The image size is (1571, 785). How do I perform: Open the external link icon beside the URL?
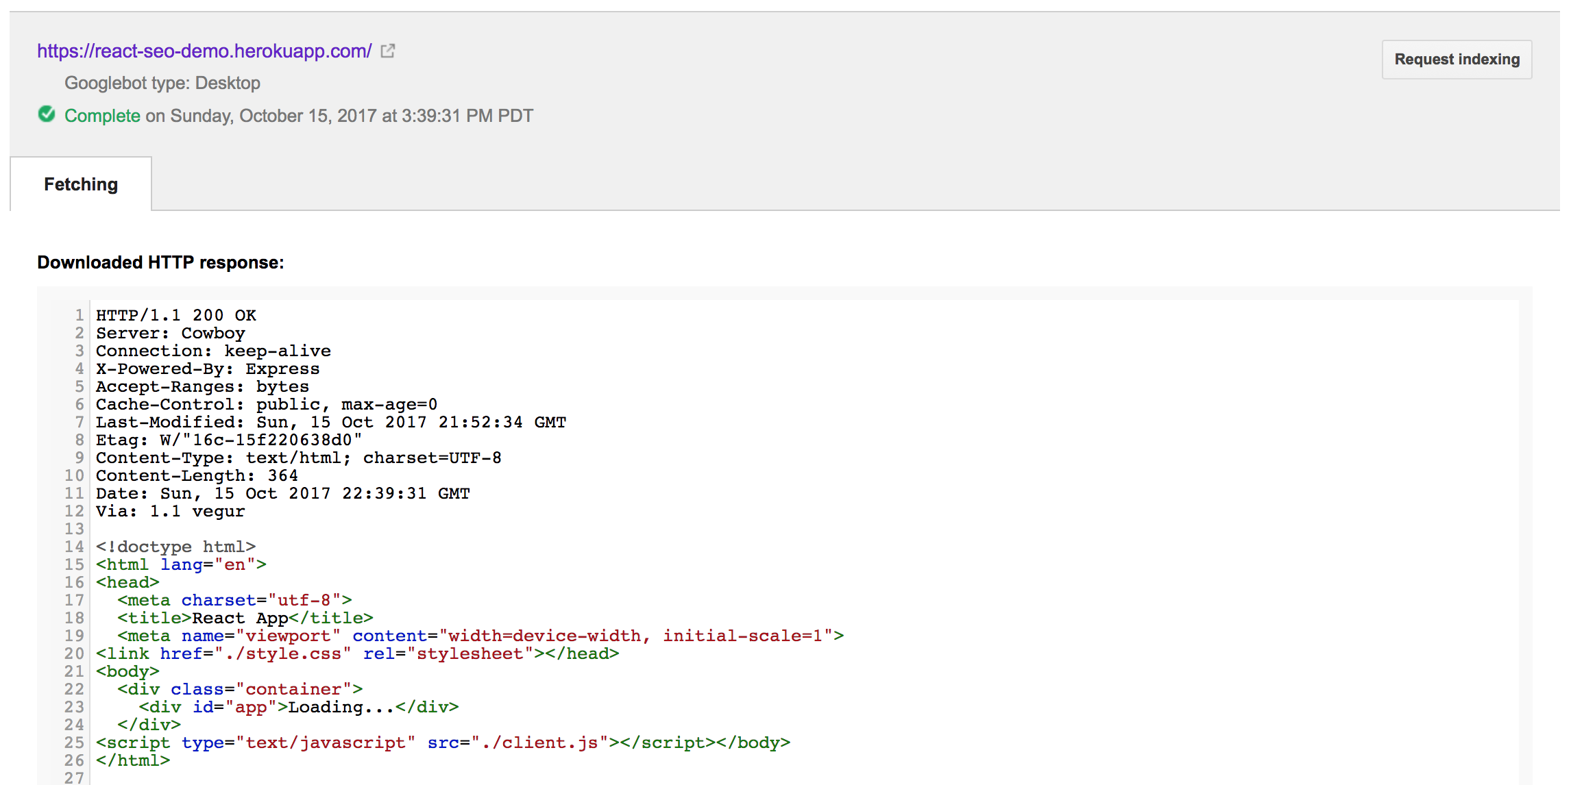pos(388,51)
